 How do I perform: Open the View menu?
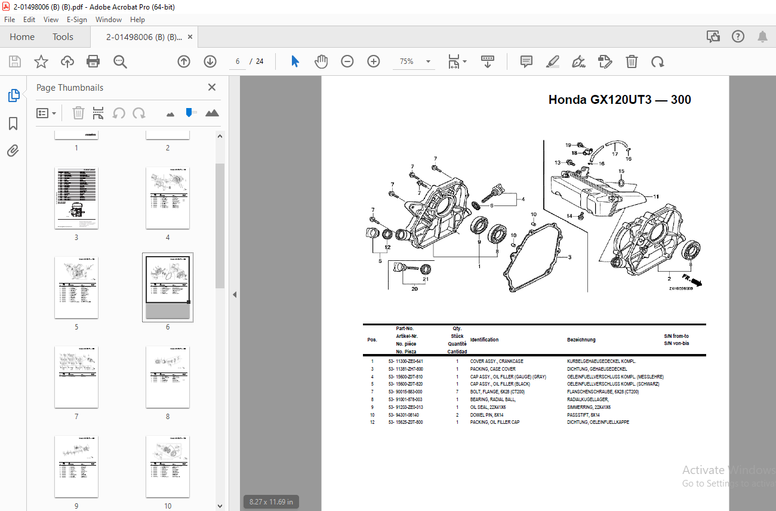click(x=51, y=19)
